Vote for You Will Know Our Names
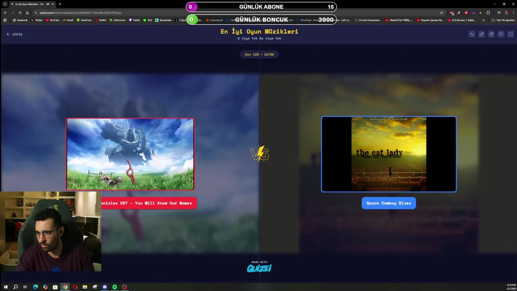Viewport: 517px width, 291px height. coord(149,203)
